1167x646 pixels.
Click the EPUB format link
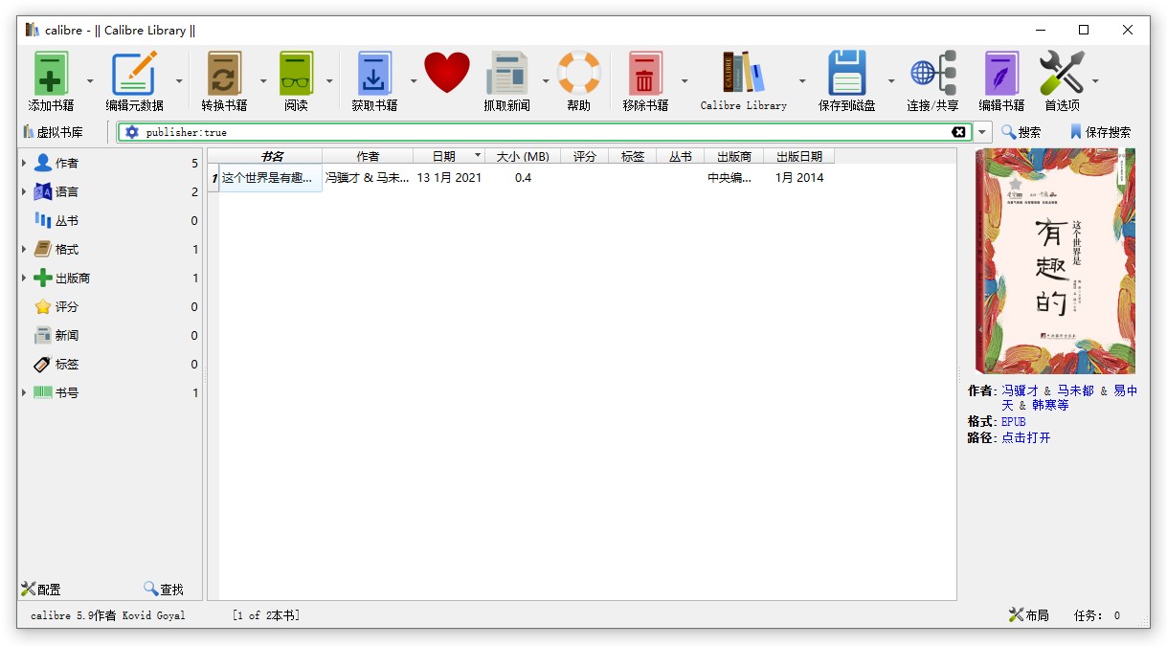click(x=1013, y=421)
